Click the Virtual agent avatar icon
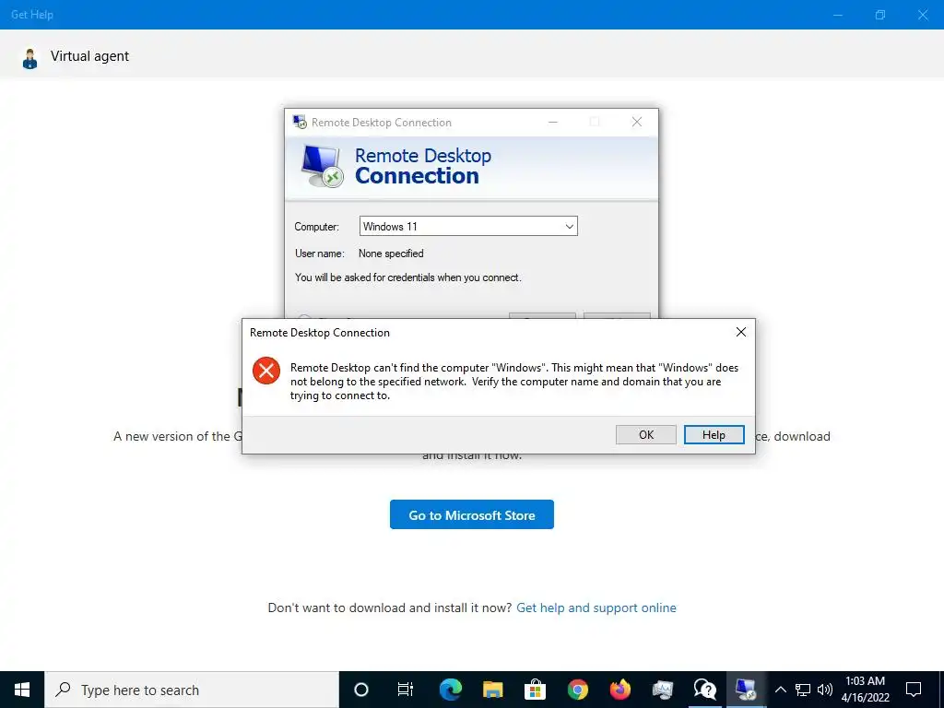This screenshot has width=944, height=708. pyautogui.click(x=29, y=58)
